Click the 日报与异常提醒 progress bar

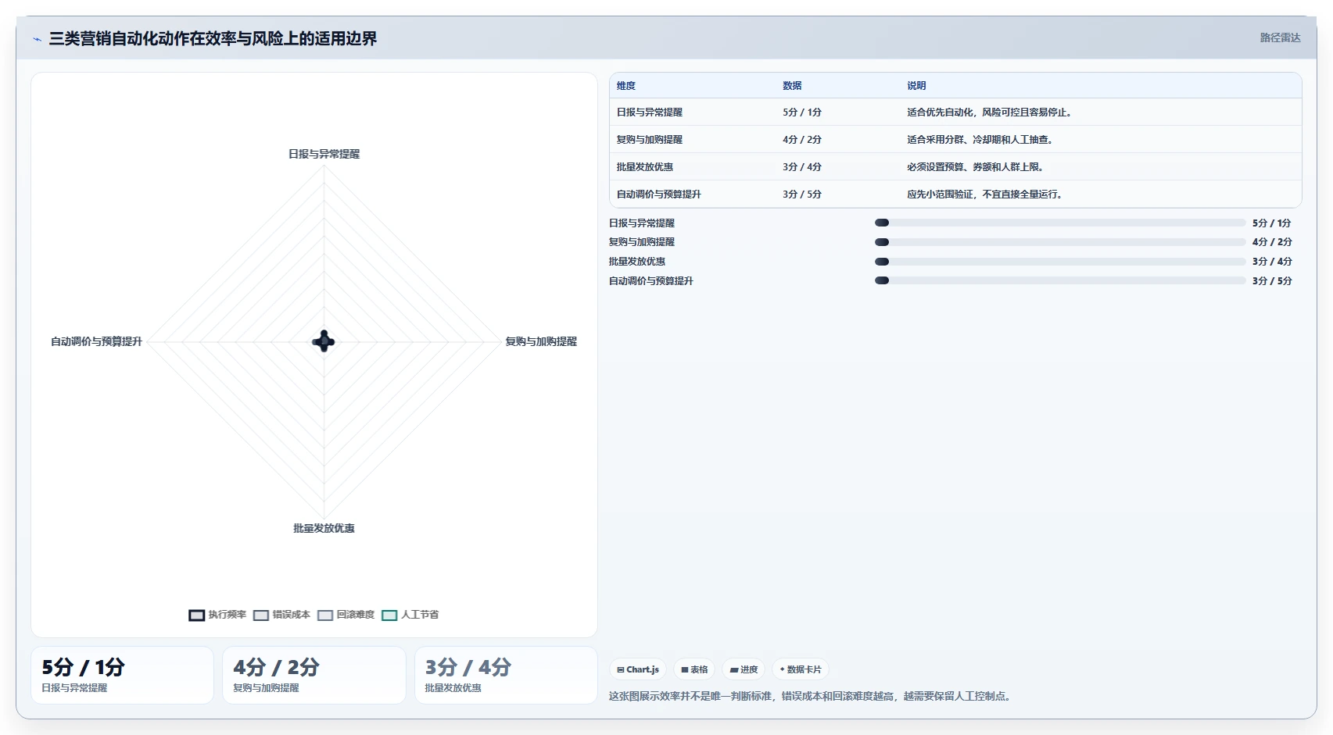coord(1060,223)
